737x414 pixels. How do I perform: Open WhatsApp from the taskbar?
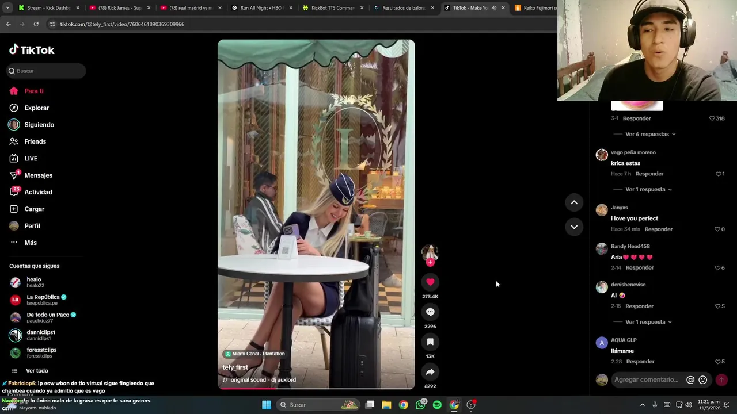click(x=420, y=405)
